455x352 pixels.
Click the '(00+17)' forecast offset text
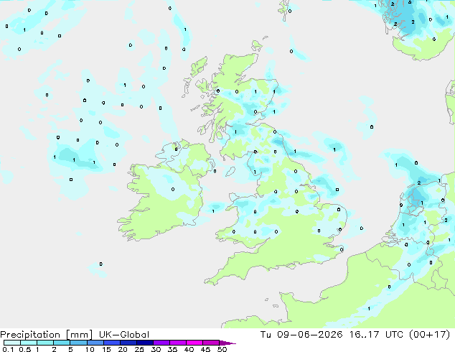point(429,335)
